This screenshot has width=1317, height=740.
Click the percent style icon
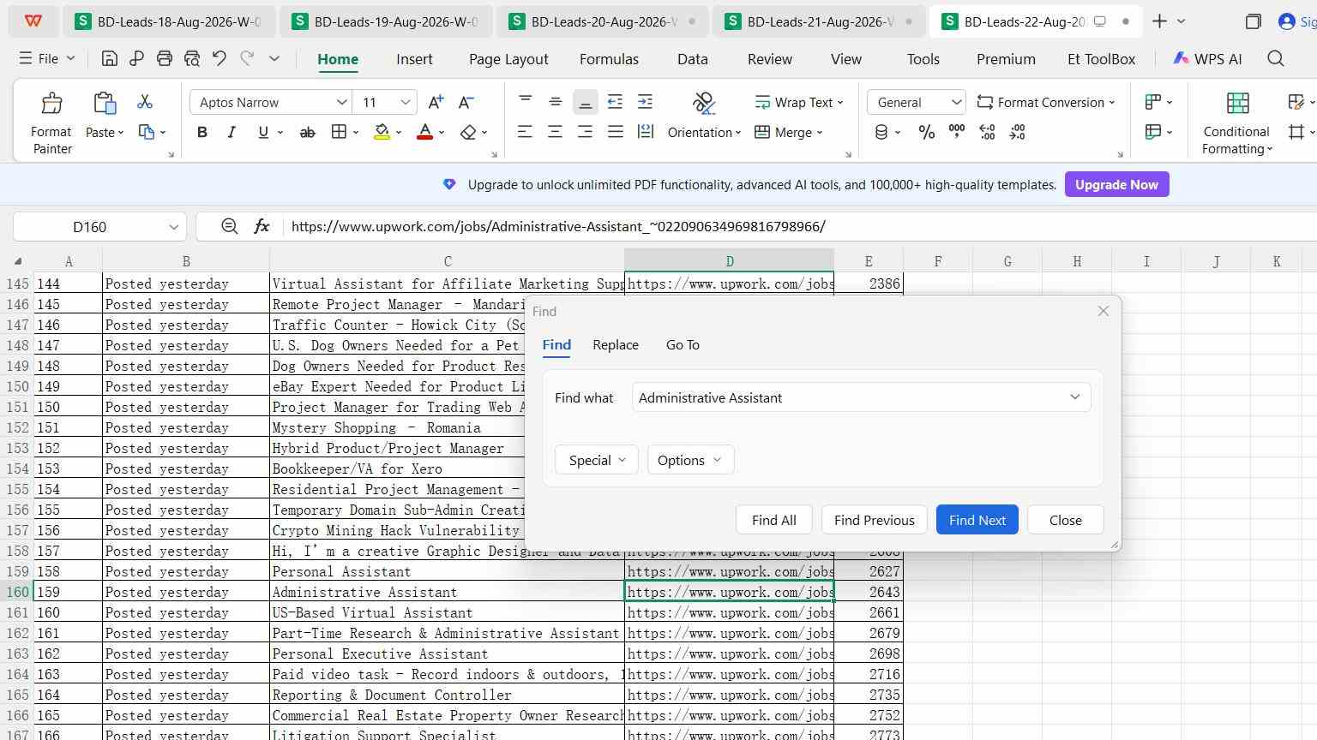[926, 132]
